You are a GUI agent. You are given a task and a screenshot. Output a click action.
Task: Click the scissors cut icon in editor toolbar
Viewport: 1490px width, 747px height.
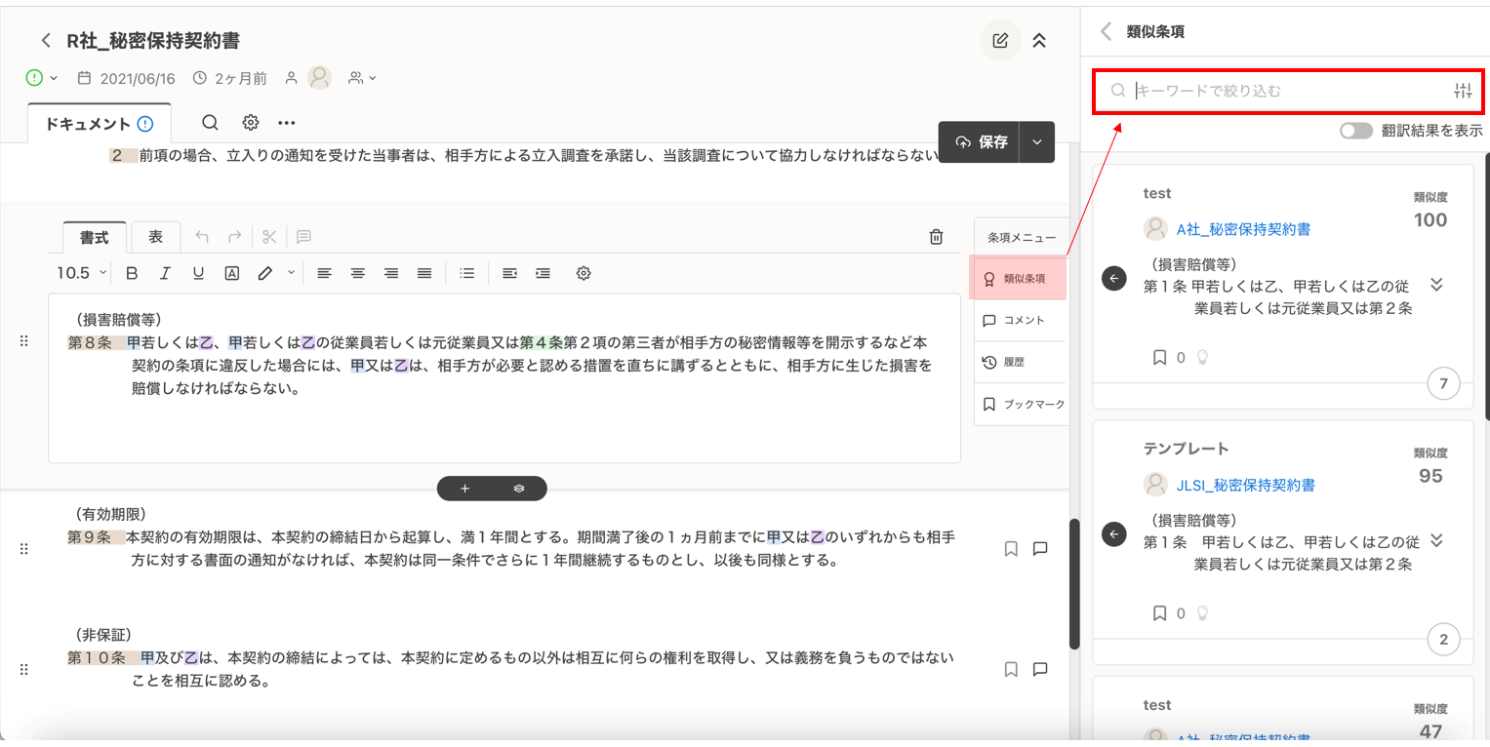(269, 236)
